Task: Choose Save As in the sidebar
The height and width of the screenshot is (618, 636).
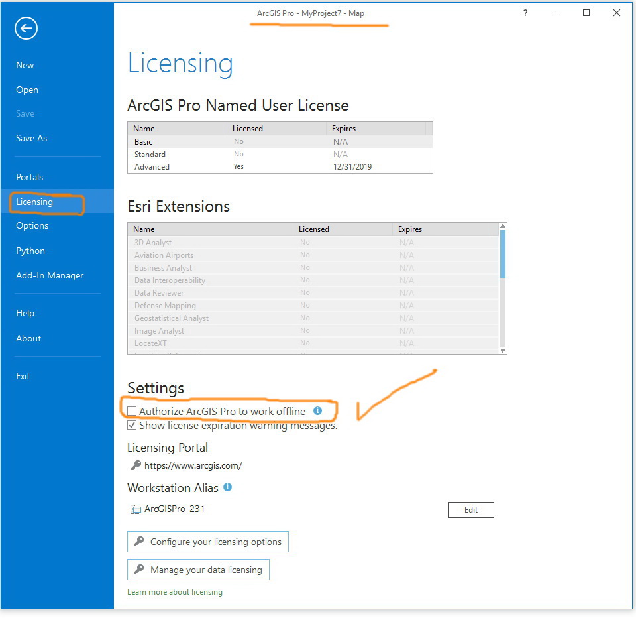Action: click(31, 138)
